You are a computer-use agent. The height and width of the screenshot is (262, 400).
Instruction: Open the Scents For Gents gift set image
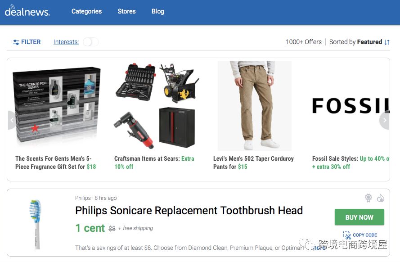coord(56,106)
